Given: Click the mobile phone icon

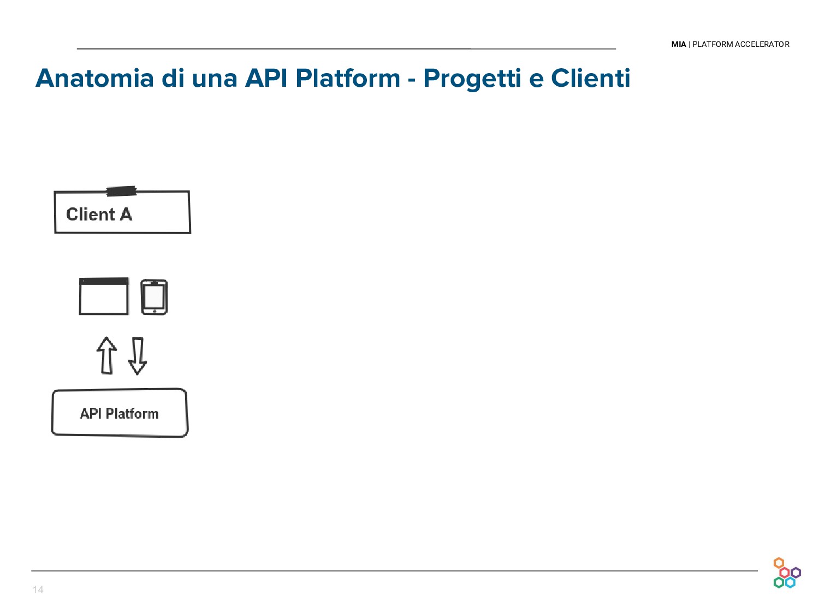Looking at the screenshot, I should (x=154, y=297).
